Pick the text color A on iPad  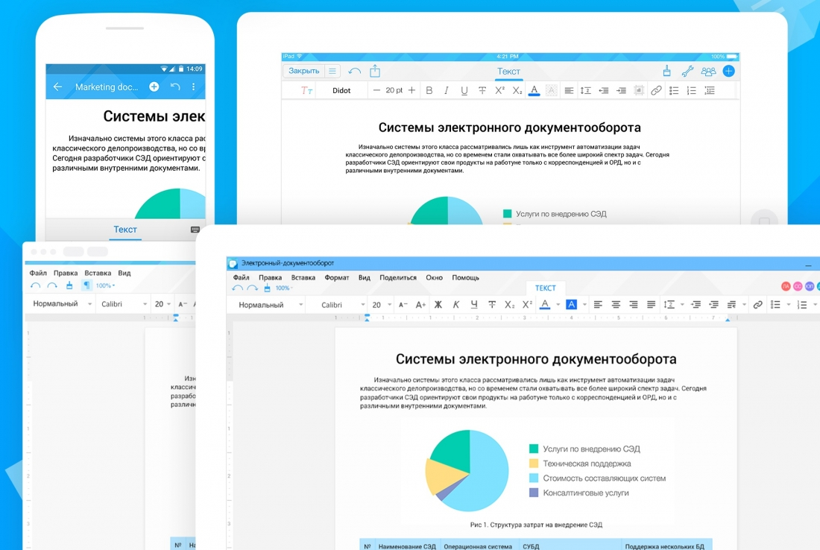coord(534,91)
